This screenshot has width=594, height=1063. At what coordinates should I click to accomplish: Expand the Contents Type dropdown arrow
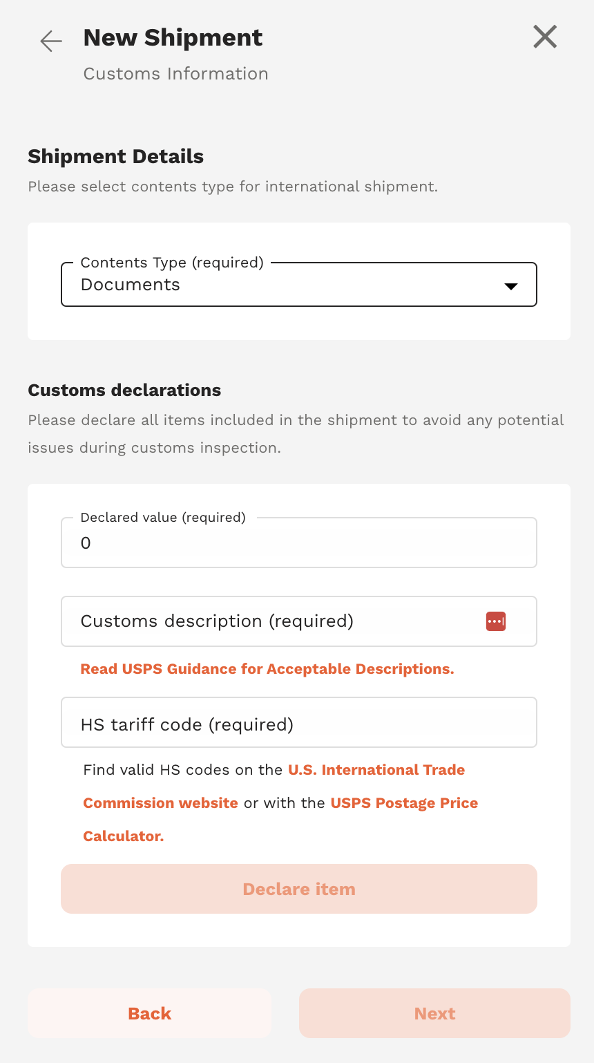(x=511, y=286)
